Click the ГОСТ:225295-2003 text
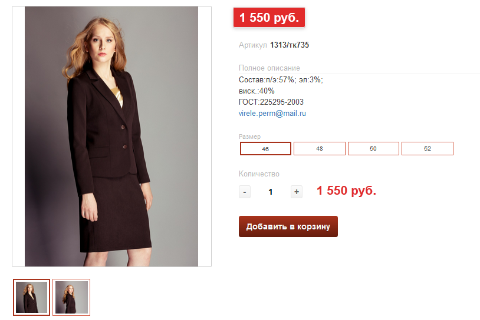 (271, 102)
